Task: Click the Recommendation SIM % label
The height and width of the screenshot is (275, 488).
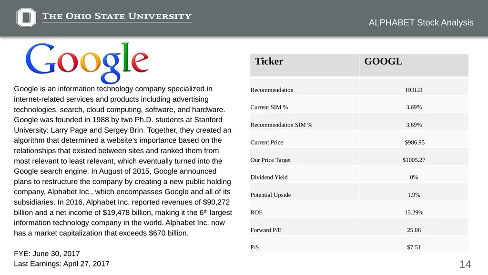Action: 281,125
